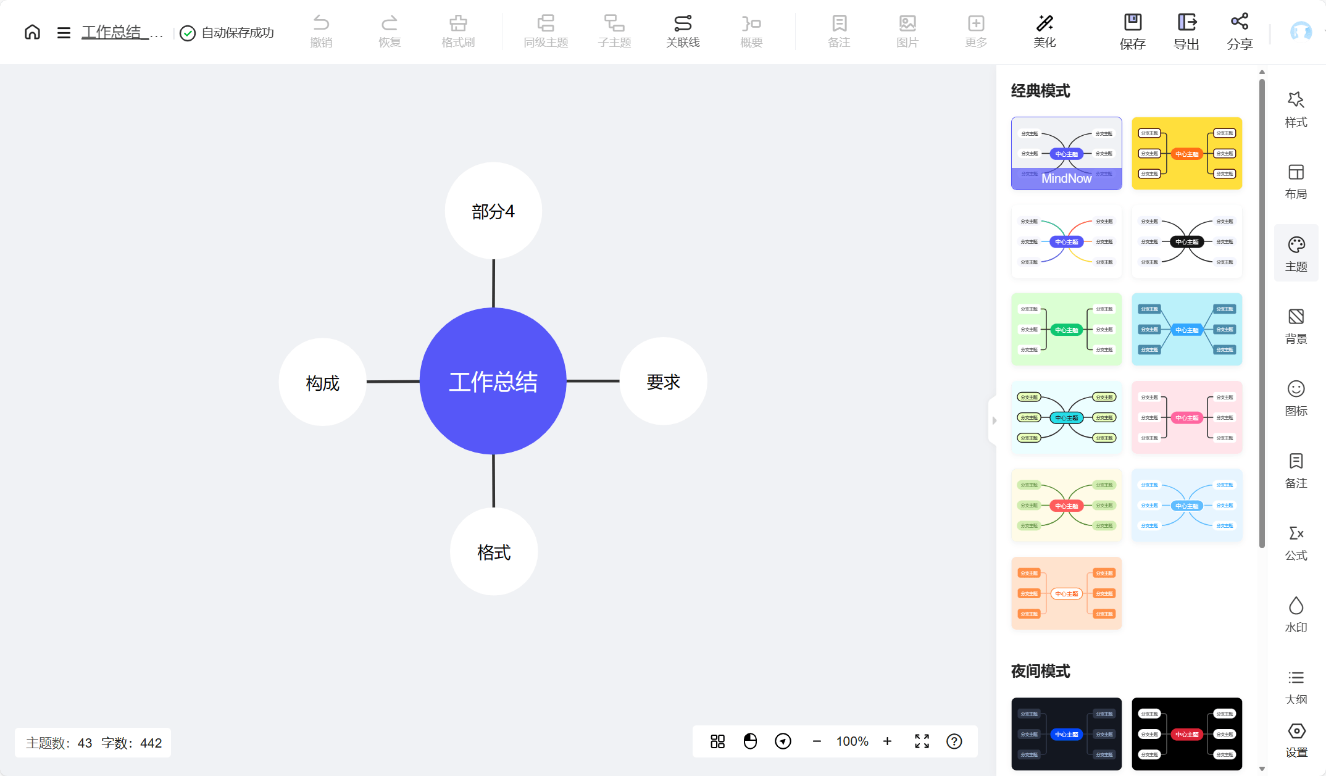The image size is (1326, 776).
Task: Apply the pink classic theme
Action: [1186, 417]
